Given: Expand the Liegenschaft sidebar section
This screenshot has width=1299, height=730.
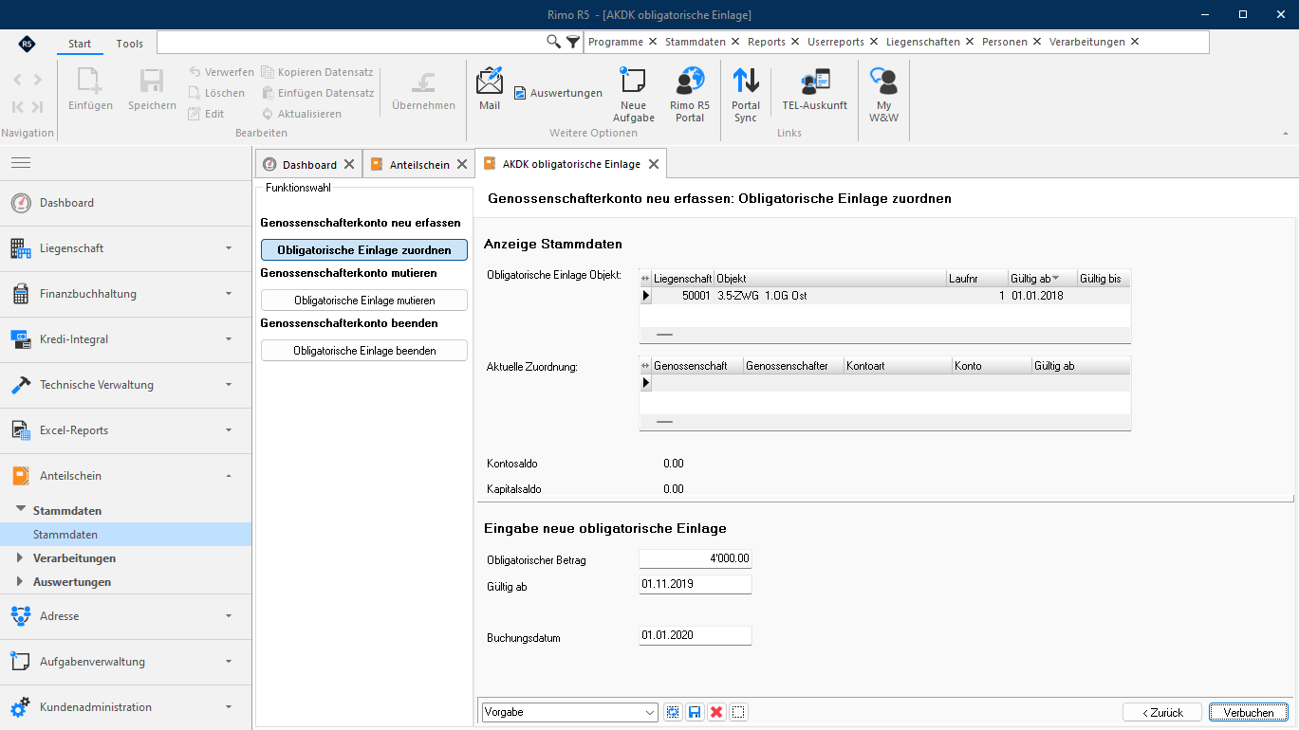Looking at the screenshot, I should pos(125,248).
